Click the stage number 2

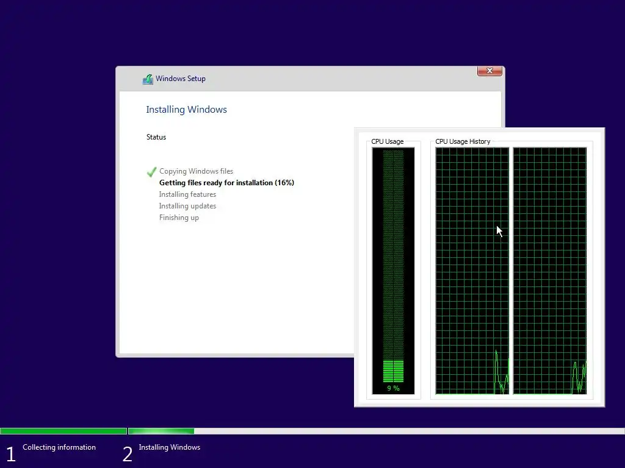point(127,454)
